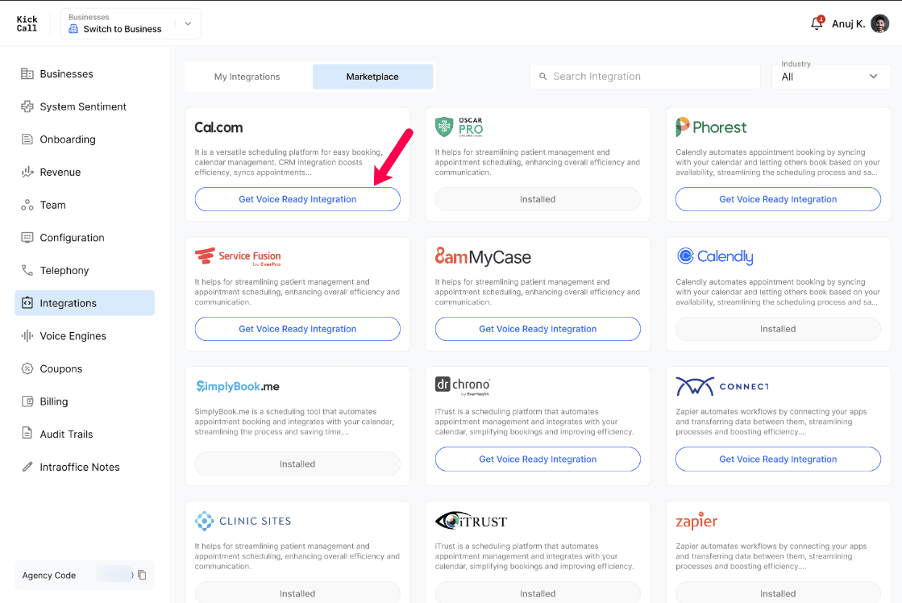Click Installed button on Oscar Pro card

point(538,199)
